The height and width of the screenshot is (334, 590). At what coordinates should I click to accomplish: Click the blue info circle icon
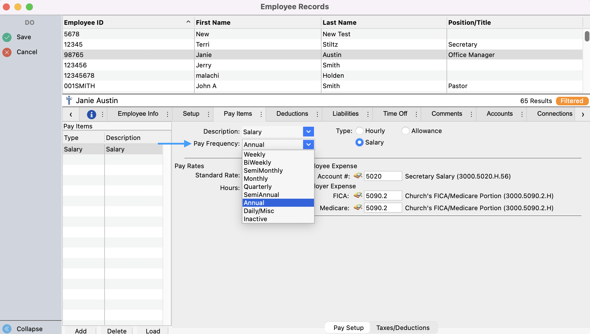pyautogui.click(x=91, y=114)
